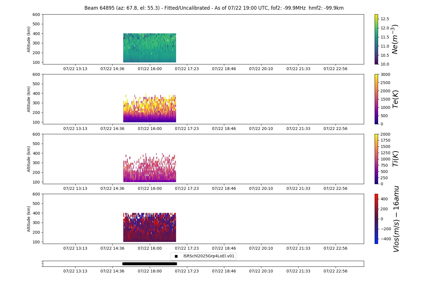428x285 pixels.
Task: Select the ISRSchl2025Grp4LoEl.v01 legend label
Action: [x=209, y=256]
